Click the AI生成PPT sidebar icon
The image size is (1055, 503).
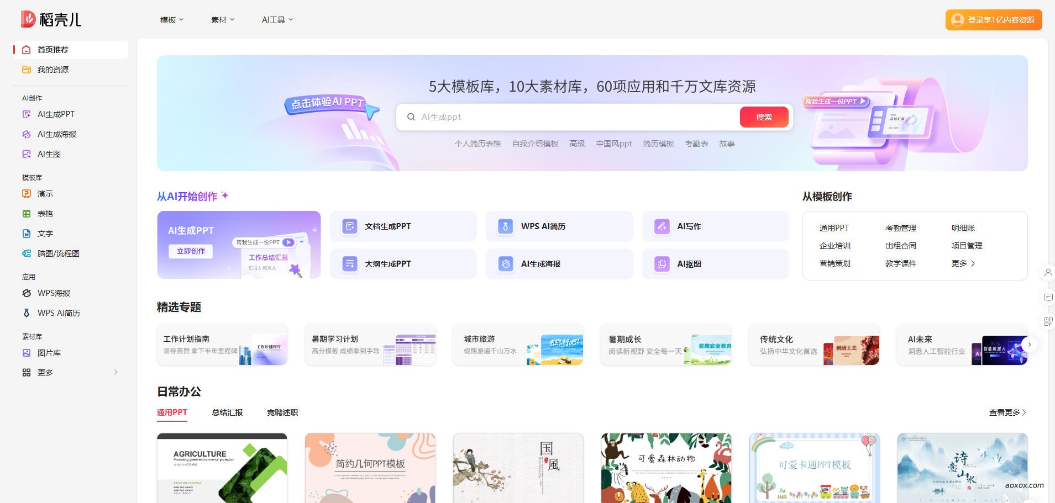pos(27,114)
